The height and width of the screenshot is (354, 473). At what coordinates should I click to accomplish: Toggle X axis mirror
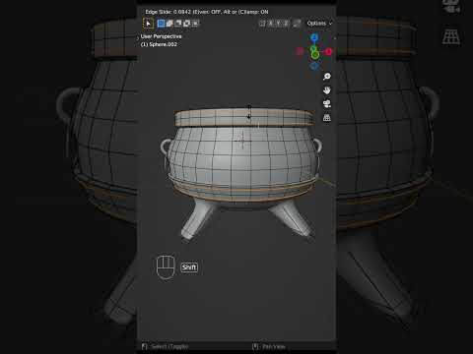(x=270, y=24)
